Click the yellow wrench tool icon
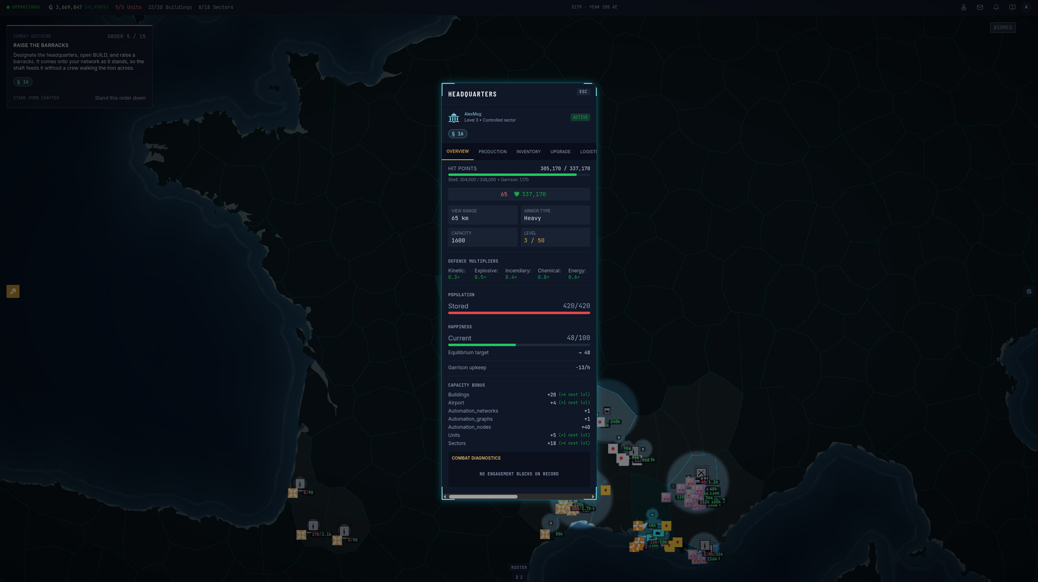 pyautogui.click(x=13, y=292)
